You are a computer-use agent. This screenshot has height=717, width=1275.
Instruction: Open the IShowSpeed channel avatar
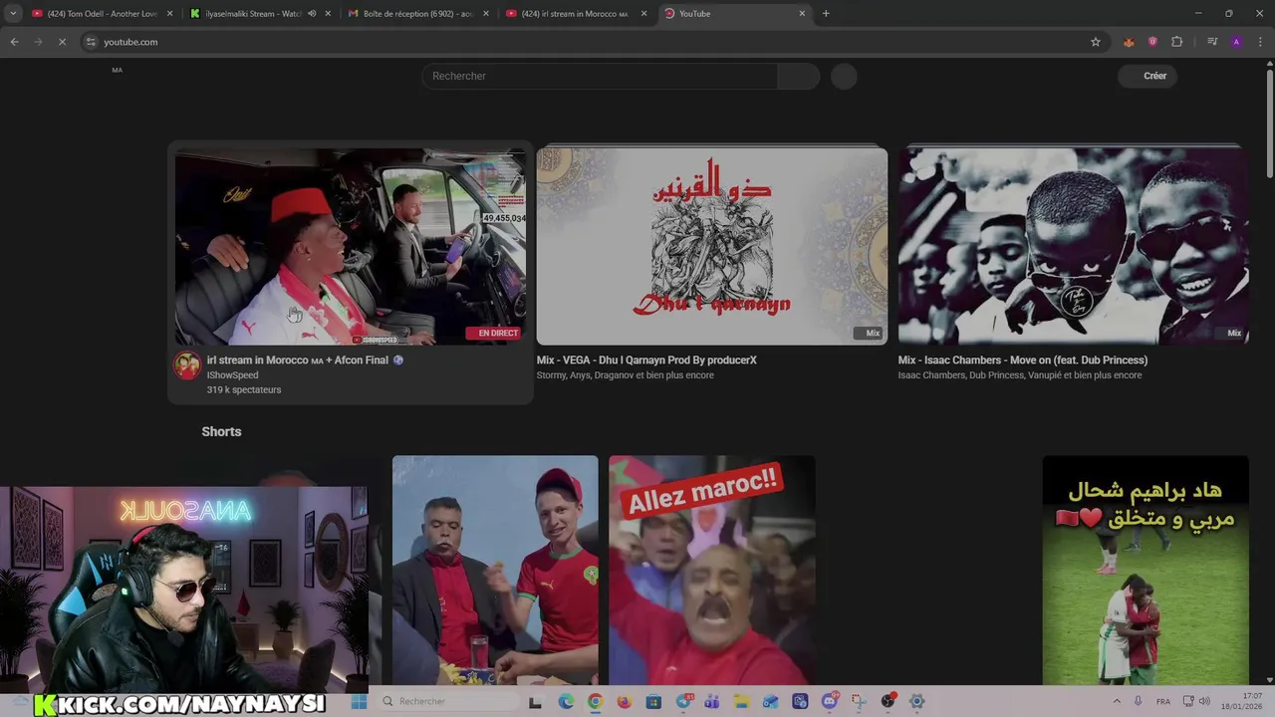click(x=187, y=365)
